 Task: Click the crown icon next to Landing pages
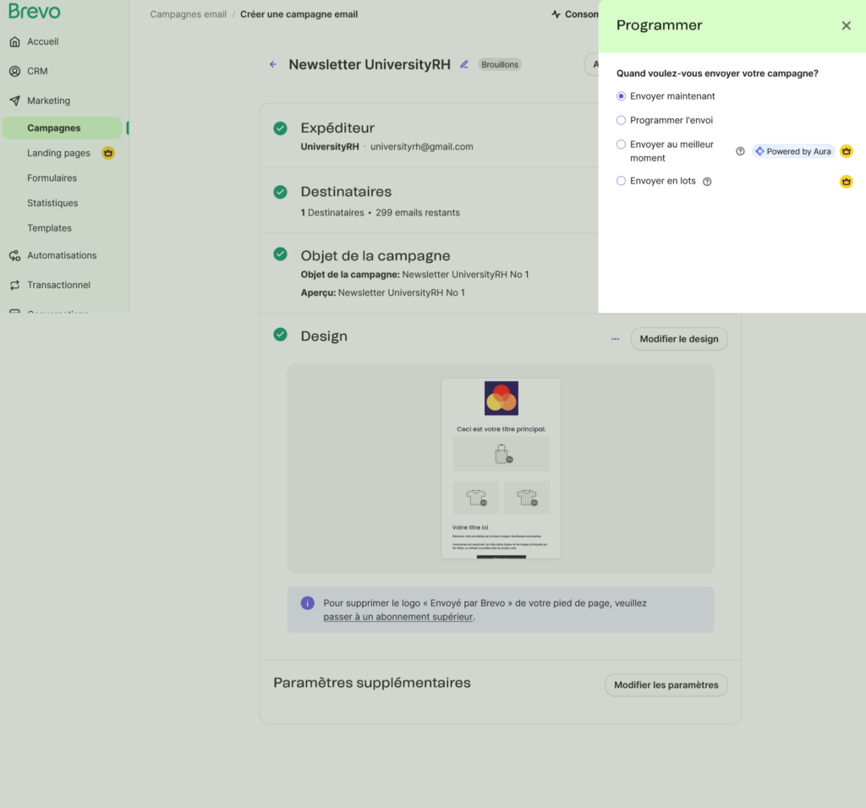pos(108,153)
